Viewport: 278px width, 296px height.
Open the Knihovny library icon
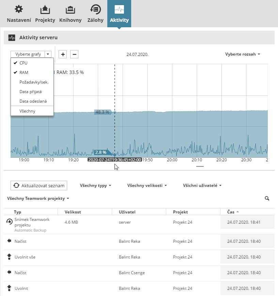[x=70, y=9]
